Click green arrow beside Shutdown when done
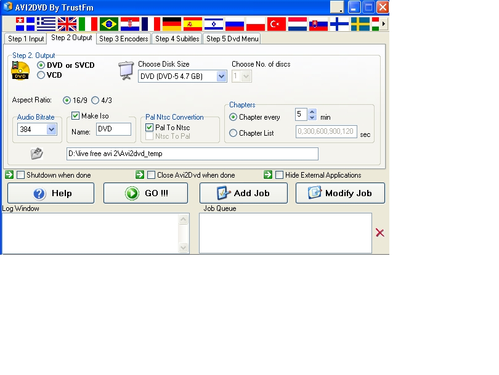The image size is (499, 375). (x=9, y=175)
